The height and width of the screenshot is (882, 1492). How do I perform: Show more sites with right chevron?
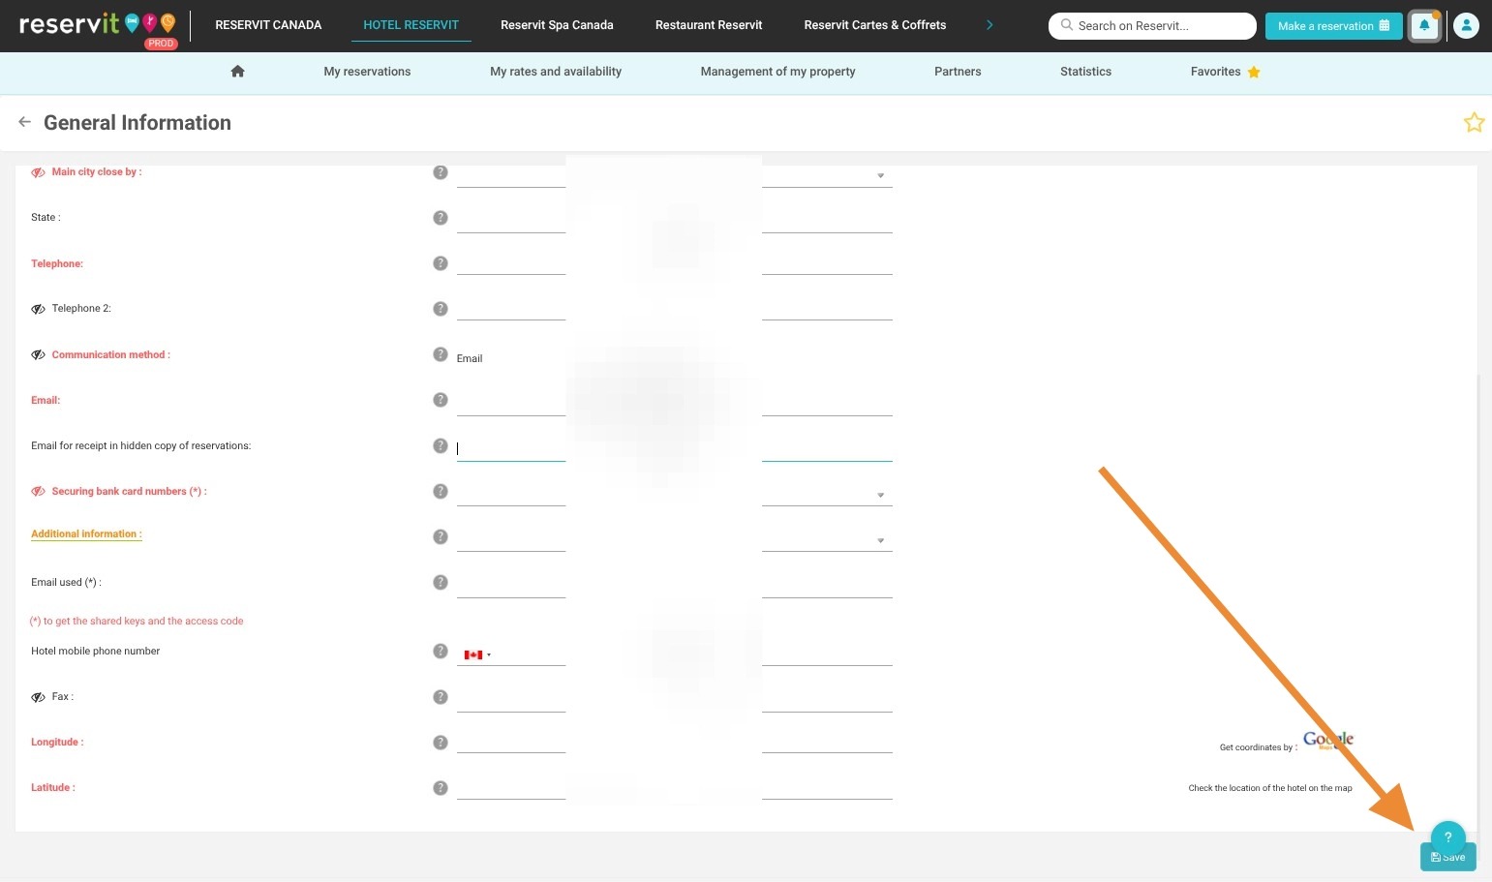pos(990,25)
